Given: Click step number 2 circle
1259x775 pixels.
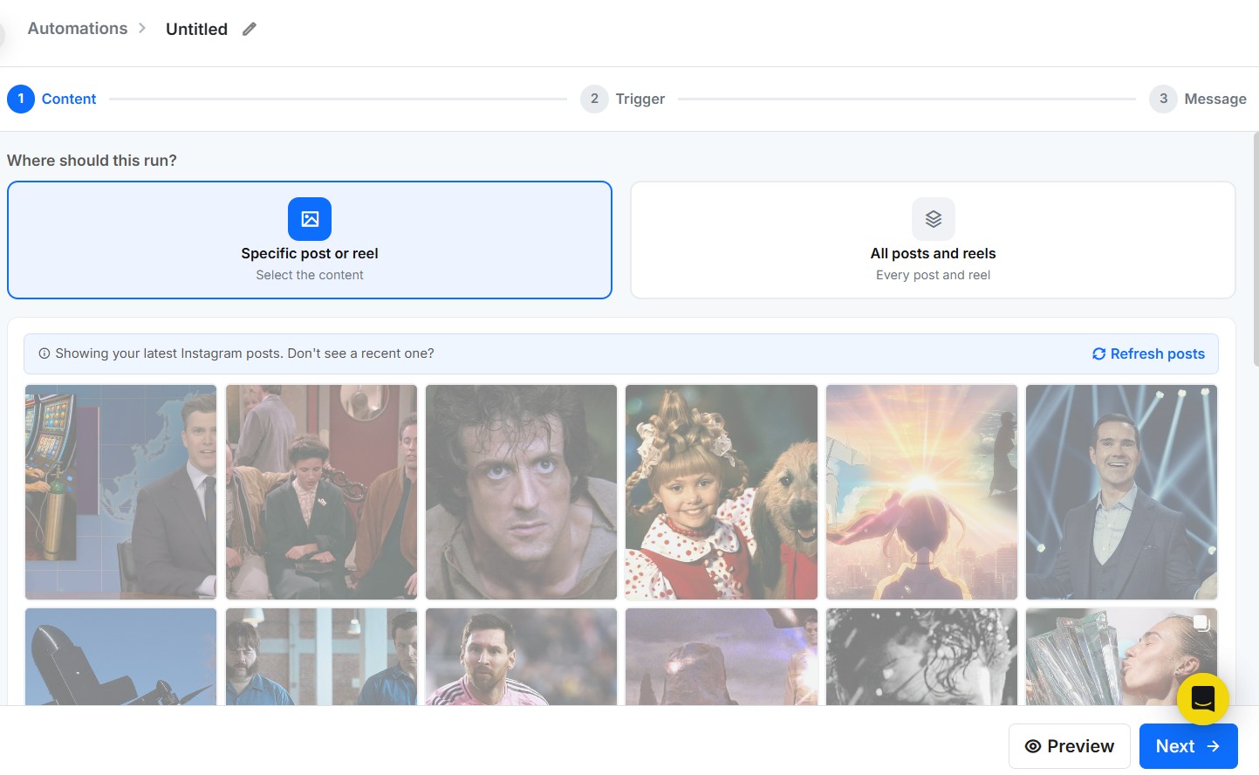Looking at the screenshot, I should click(x=594, y=99).
